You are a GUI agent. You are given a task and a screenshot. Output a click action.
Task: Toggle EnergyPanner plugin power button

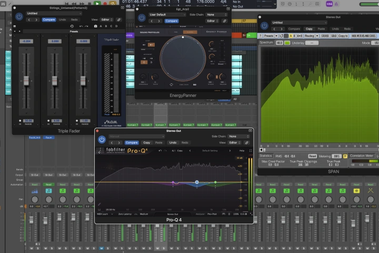[x=142, y=18]
